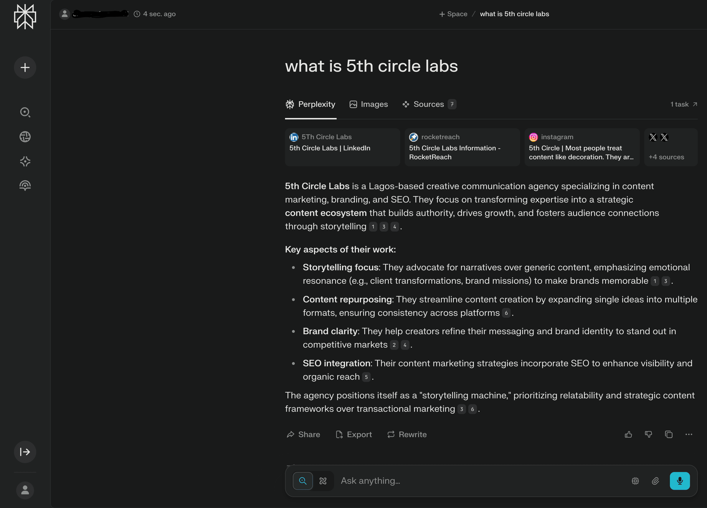Start voice dictation with microphone button

click(680, 481)
